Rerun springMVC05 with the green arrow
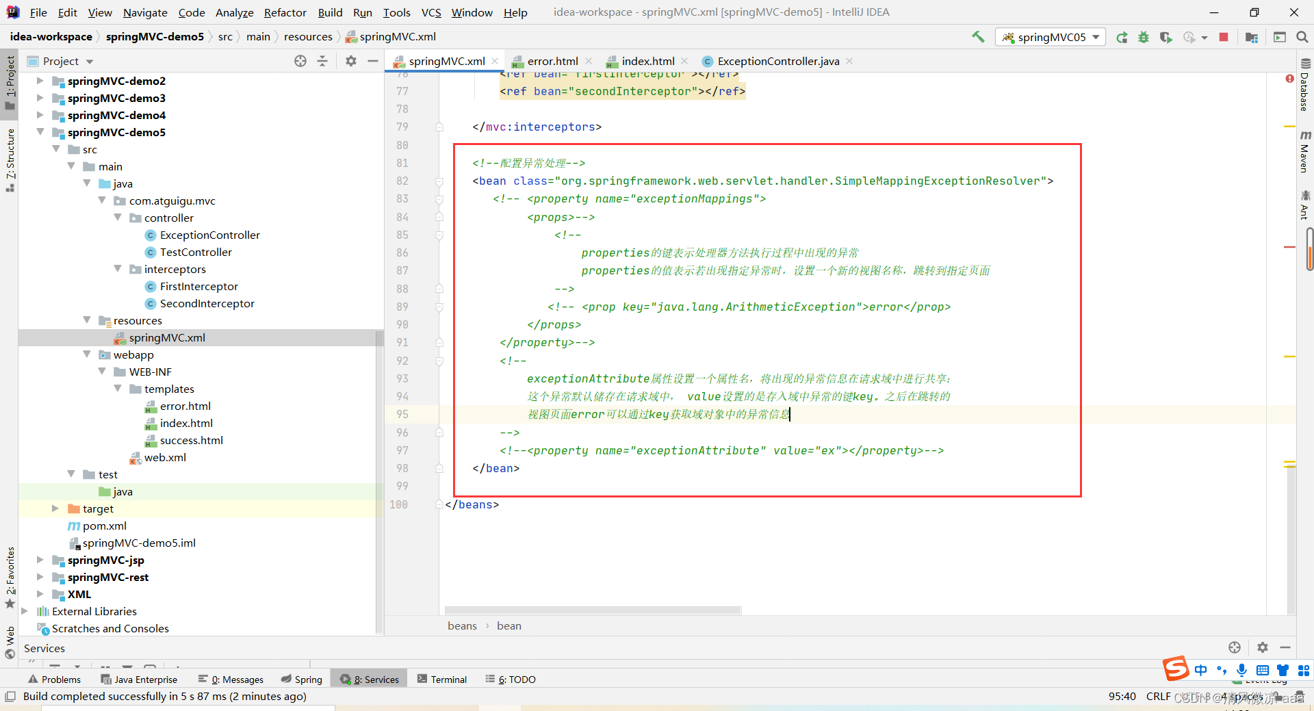This screenshot has width=1314, height=711. click(x=1122, y=37)
